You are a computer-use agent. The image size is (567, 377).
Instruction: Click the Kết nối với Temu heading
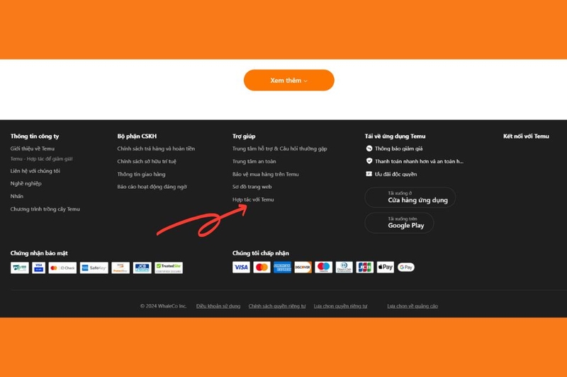click(526, 137)
